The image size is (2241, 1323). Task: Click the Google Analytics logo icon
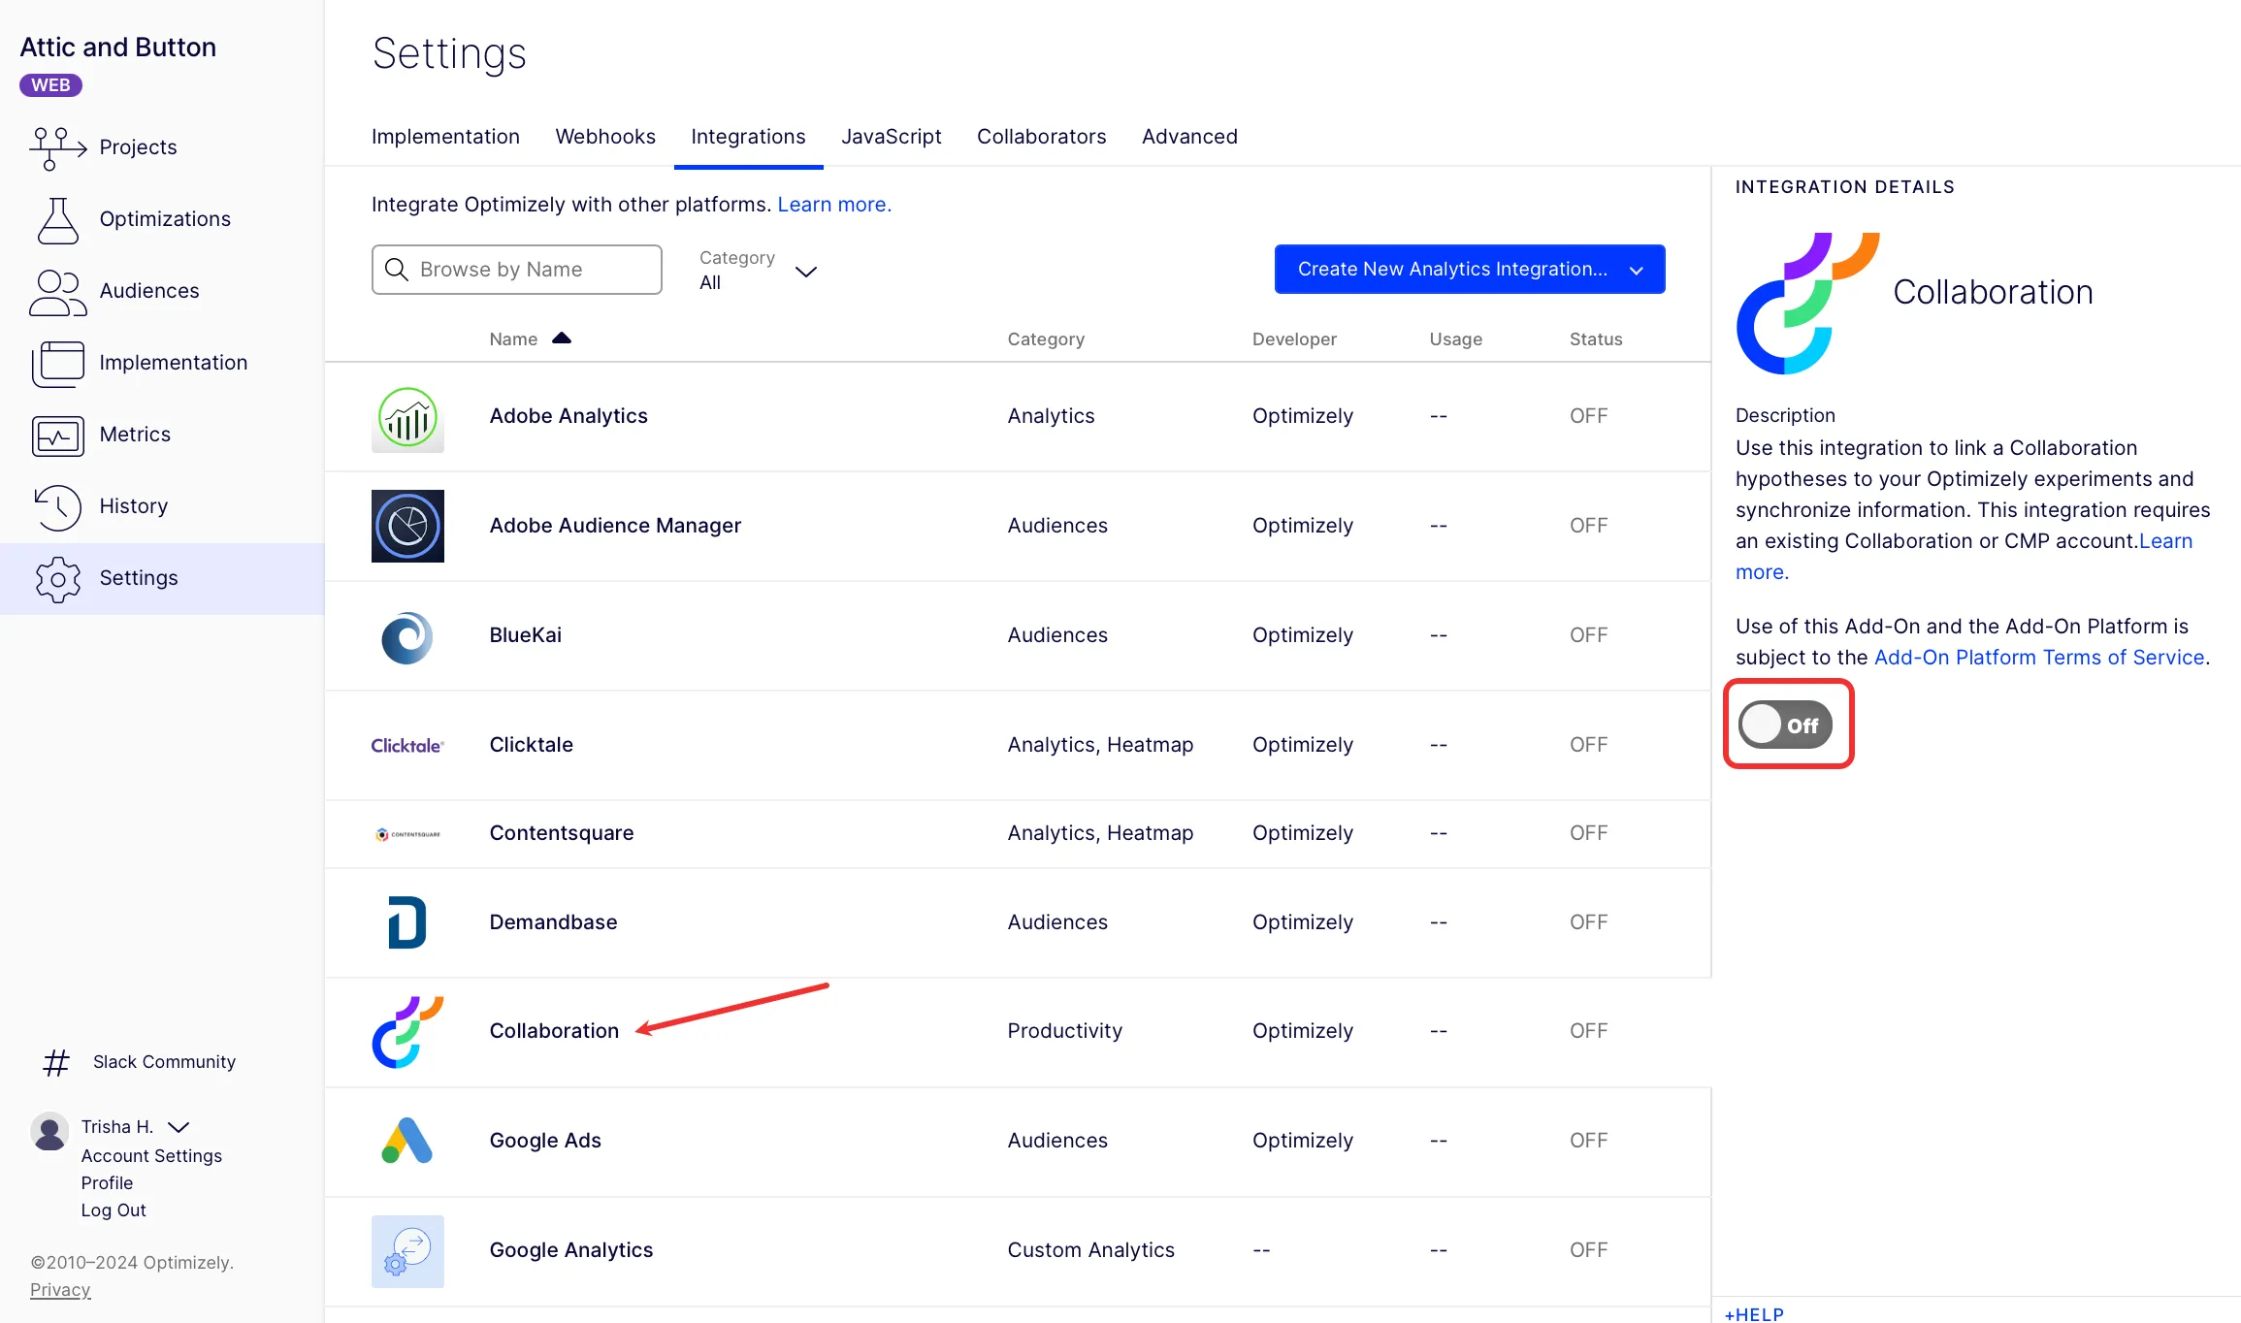(x=407, y=1251)
